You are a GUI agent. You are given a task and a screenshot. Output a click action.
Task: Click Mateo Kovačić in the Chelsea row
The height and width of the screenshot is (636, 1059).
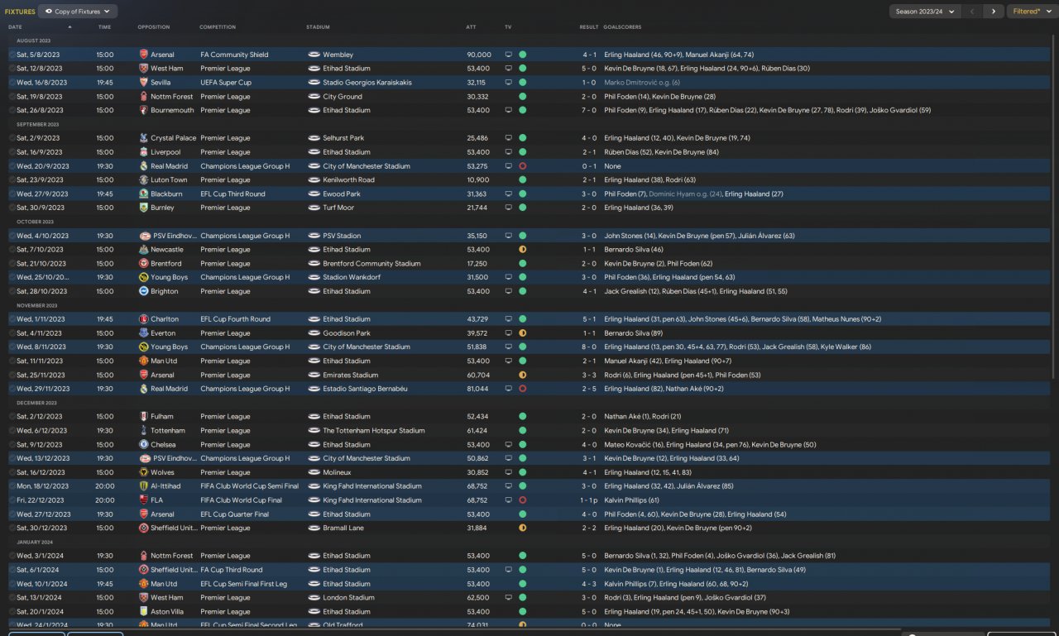click(x=628, y=444)
